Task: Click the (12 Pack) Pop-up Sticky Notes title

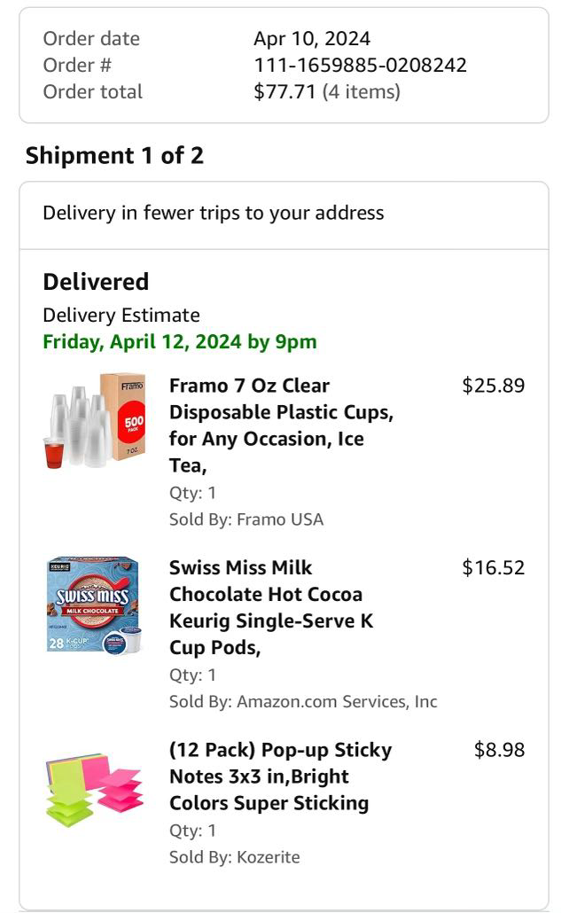Action: pyautogui.click(x=280, y=776)
